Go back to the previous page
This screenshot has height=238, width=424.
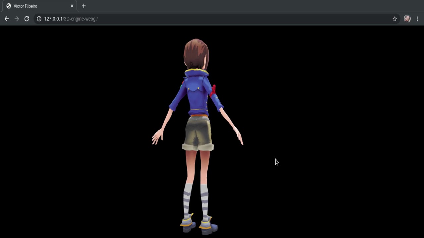point(7,19)
